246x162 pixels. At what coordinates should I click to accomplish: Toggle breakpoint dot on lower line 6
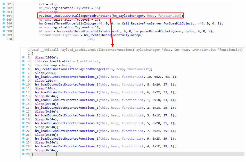point(23,69)
